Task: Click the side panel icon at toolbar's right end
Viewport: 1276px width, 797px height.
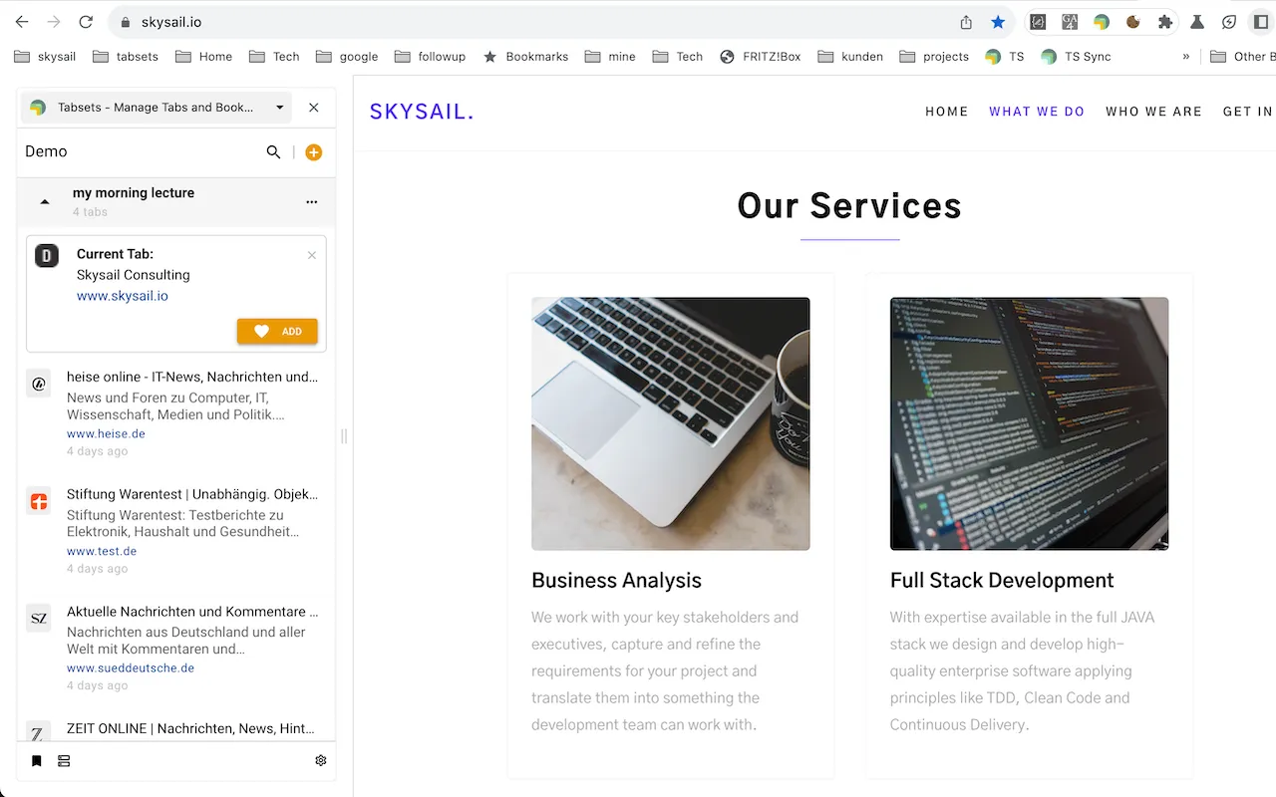Action: [1259, 21]
